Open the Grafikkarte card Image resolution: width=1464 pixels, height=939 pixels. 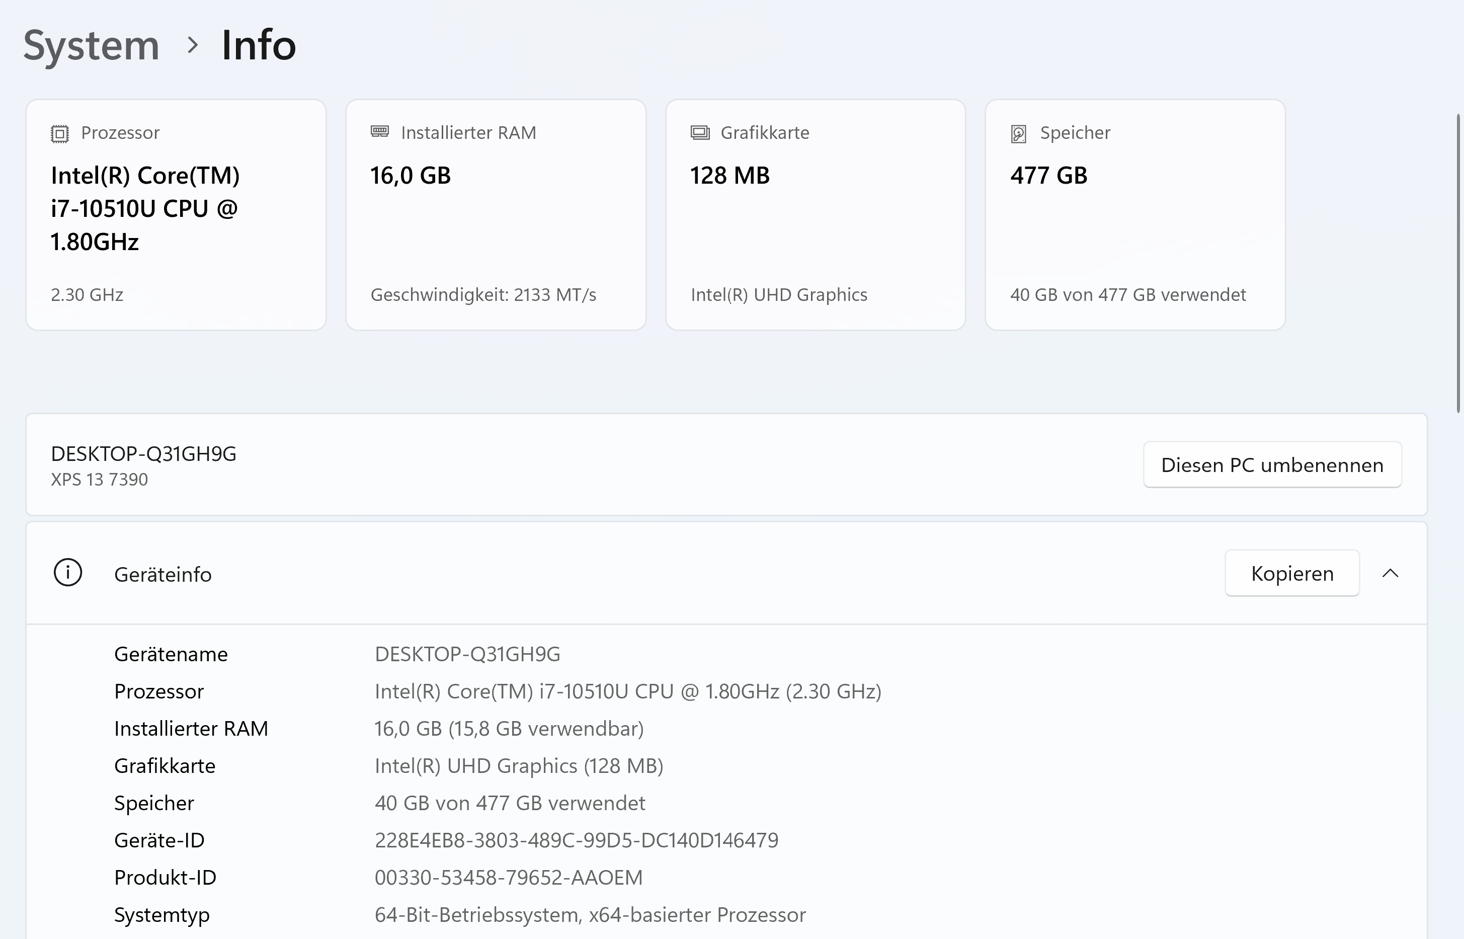click(x=816, y=215)
